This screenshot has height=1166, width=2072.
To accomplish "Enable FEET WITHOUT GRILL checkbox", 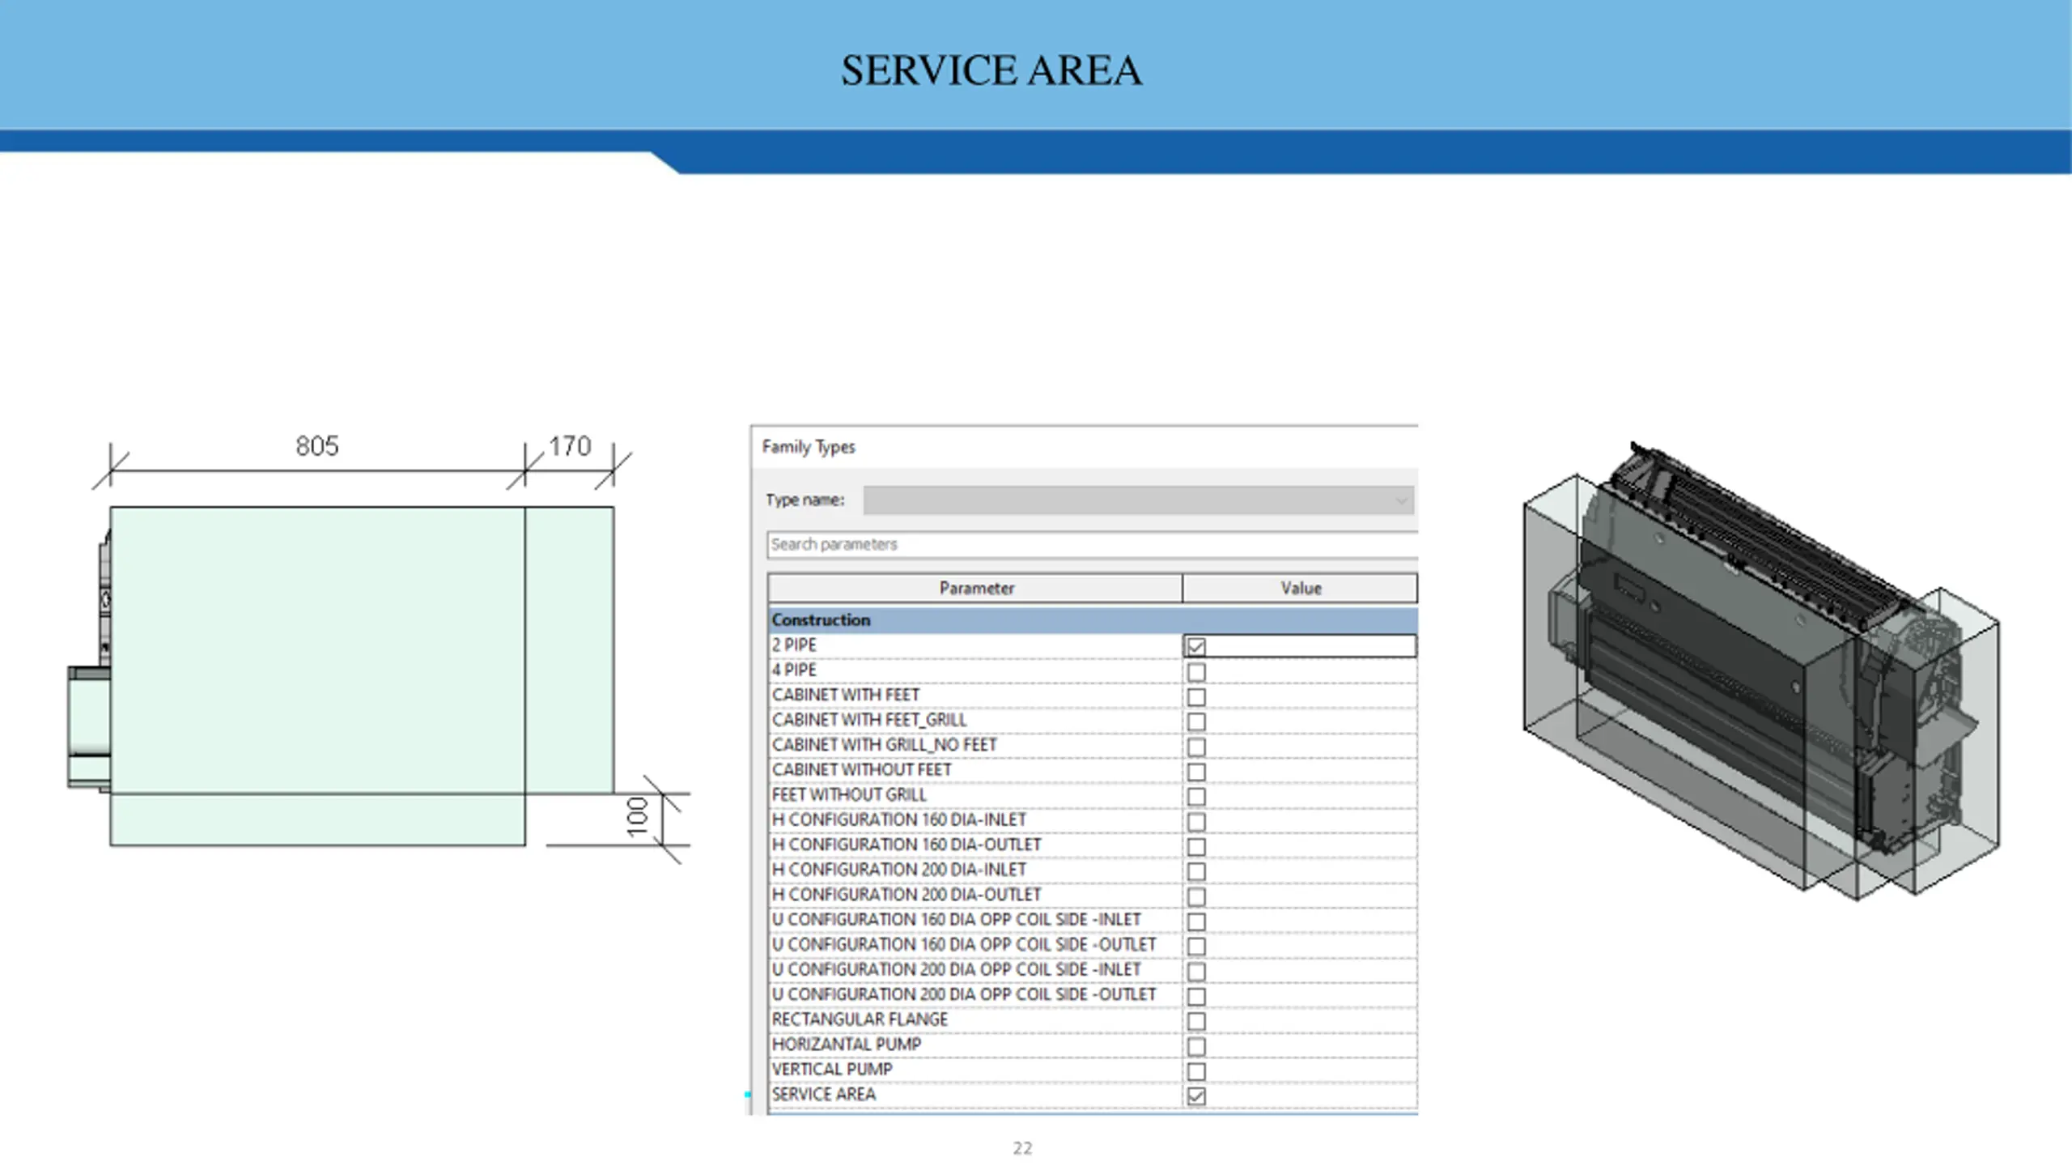I will click(x=1195, y=797).
